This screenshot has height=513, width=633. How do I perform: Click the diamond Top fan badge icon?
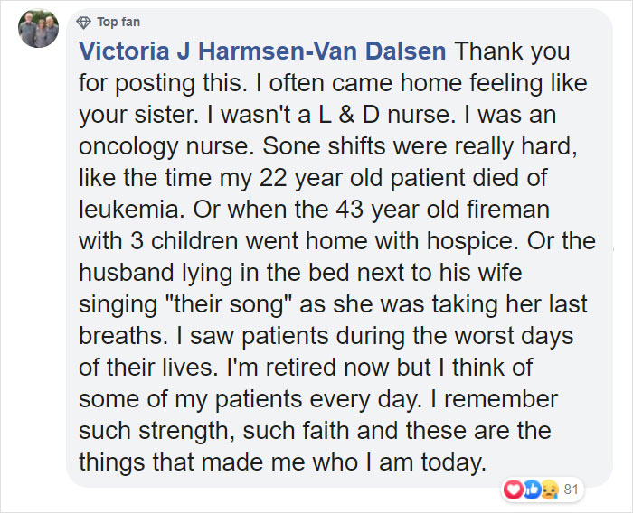(x=84, y=22)
